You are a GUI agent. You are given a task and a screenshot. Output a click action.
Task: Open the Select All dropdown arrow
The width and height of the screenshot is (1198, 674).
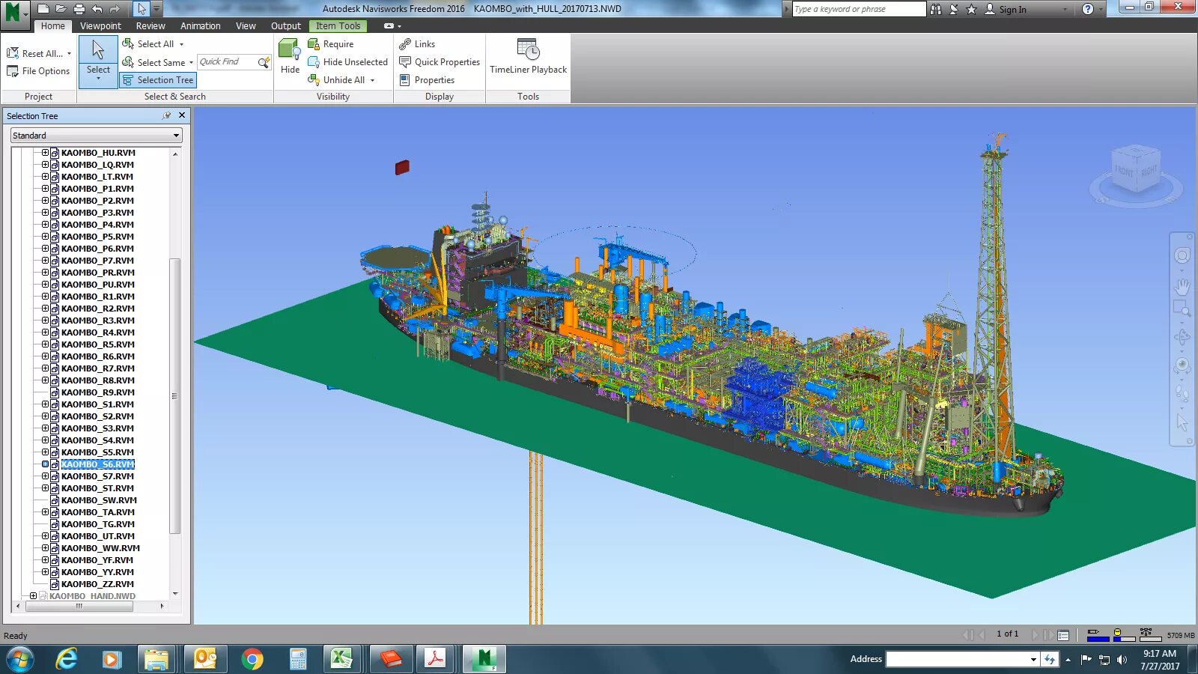[x=181, y=44]
